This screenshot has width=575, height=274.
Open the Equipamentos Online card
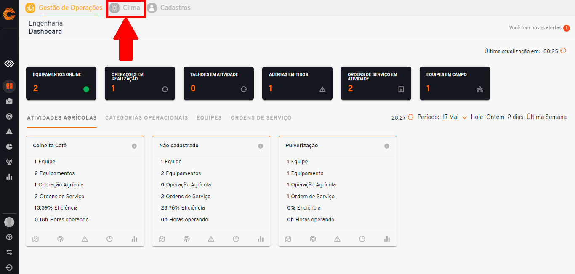pyautogui.click(x=61, y=83)
